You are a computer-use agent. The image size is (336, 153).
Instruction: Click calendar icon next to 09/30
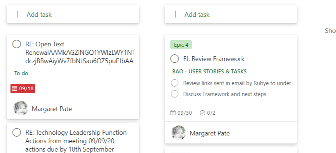(173, 113)
